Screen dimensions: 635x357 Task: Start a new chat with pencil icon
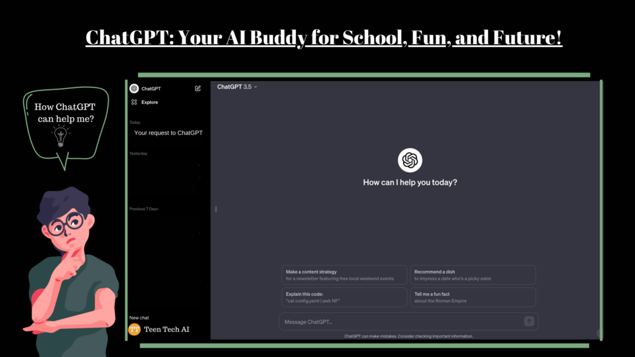coord(198,88)
